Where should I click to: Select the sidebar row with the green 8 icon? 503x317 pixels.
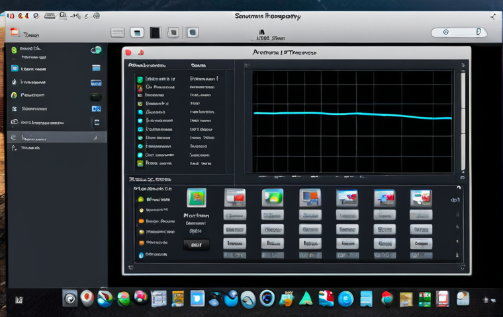[57, 52]
